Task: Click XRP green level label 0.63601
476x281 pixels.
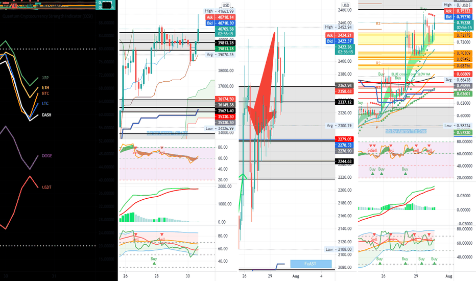Action: pyautogui.click(x=463, y=94)
